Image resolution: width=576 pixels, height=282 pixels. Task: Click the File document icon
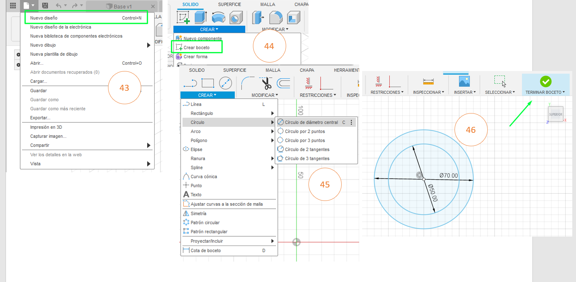(26, 6)
